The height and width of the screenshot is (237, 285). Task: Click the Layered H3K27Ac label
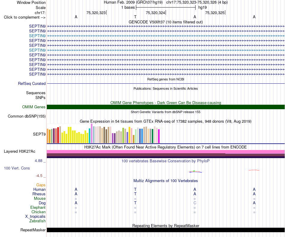[x=19, y=151]
